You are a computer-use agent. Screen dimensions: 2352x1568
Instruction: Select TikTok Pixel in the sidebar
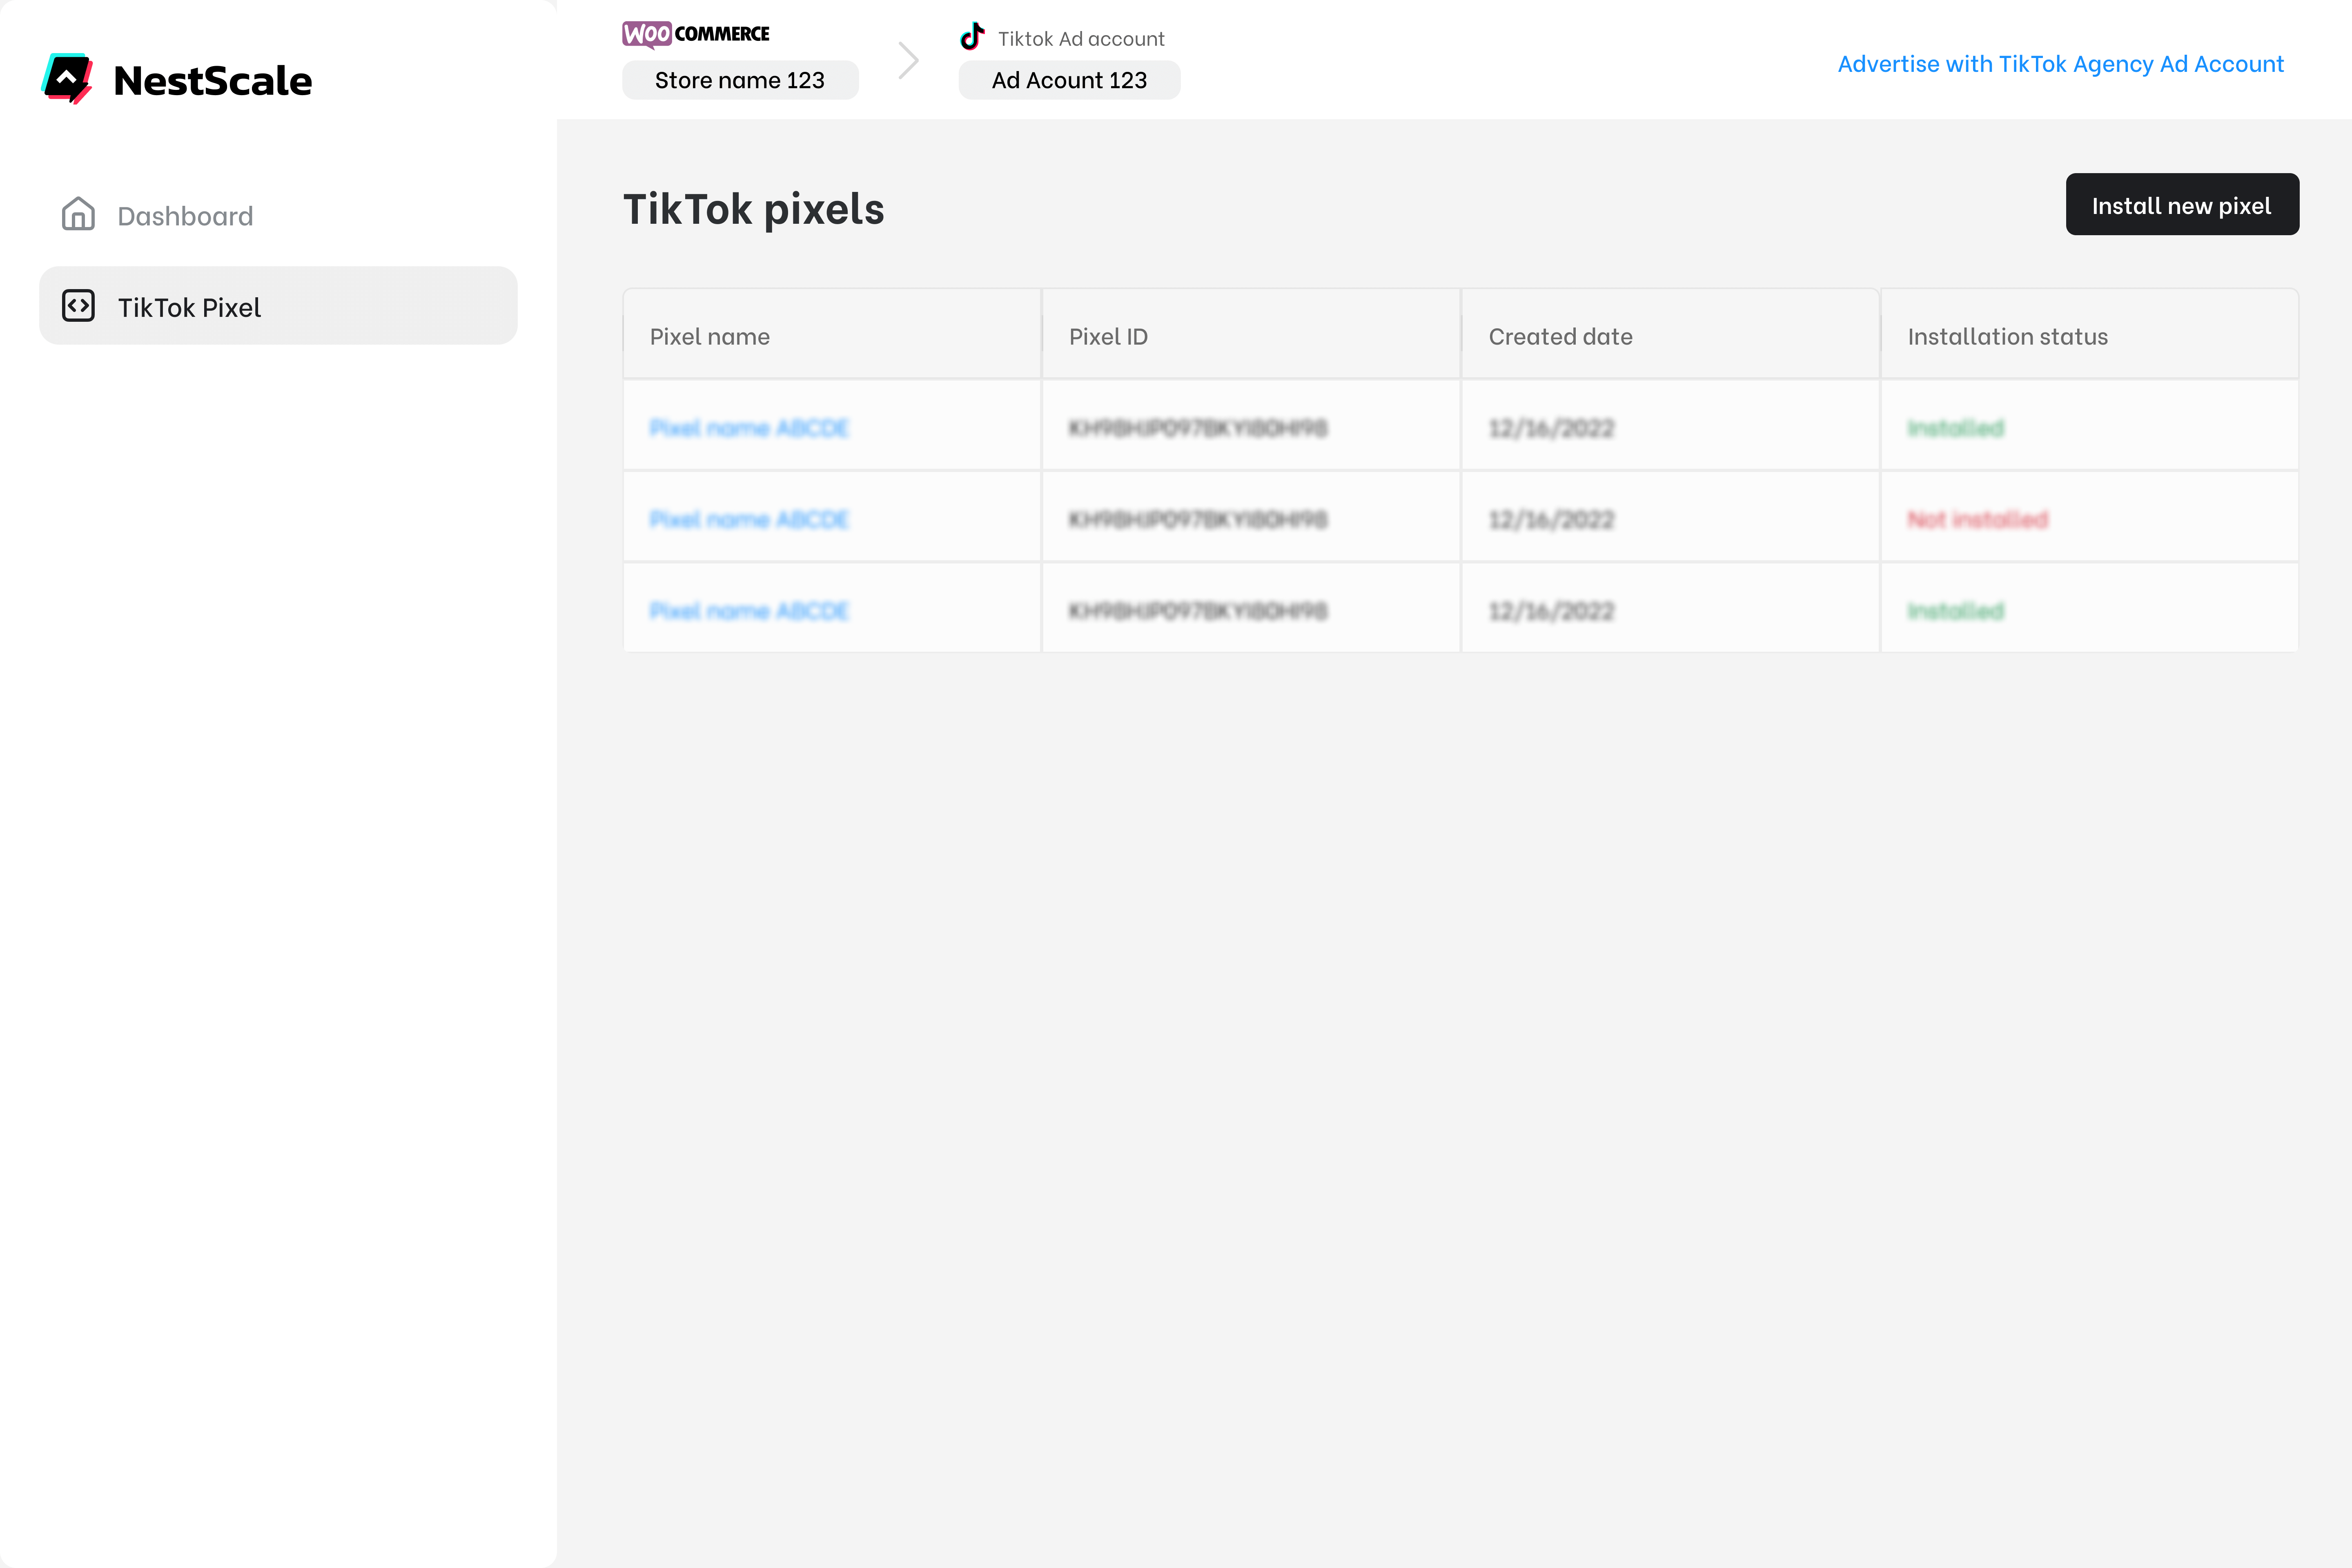pyautogui.click(x=278, y=306)
